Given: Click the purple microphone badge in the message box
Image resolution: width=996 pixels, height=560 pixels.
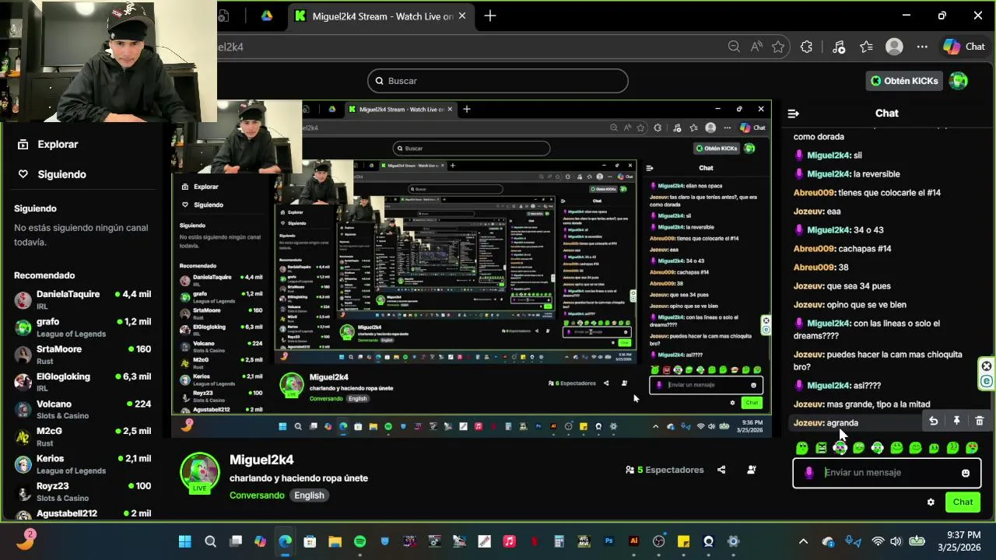Looking at the screenshot, I should (x=809, y=473).
